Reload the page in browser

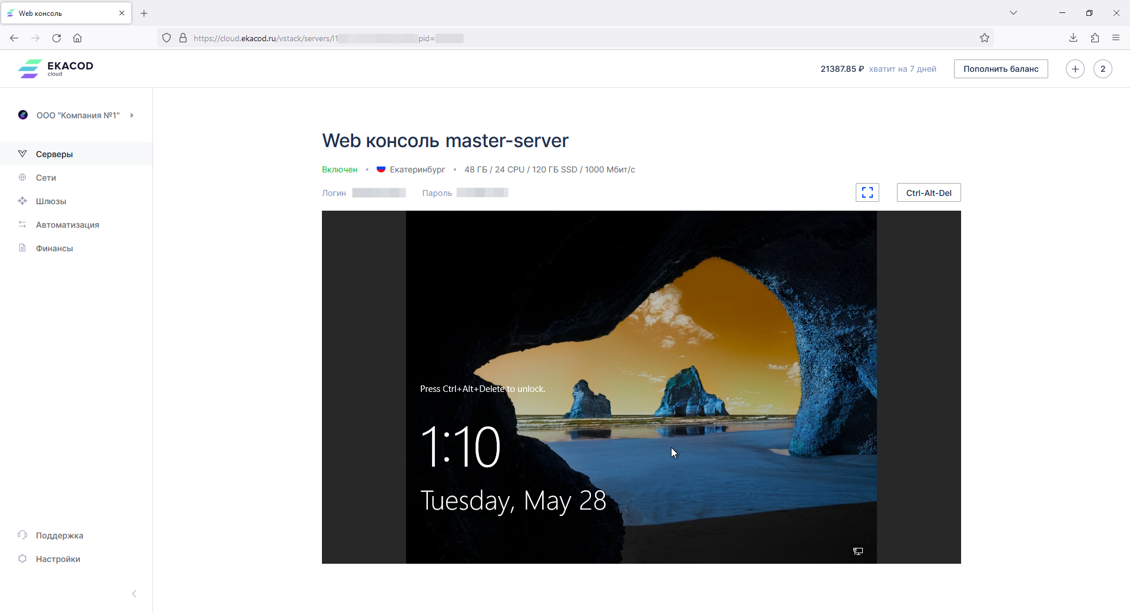56,38
